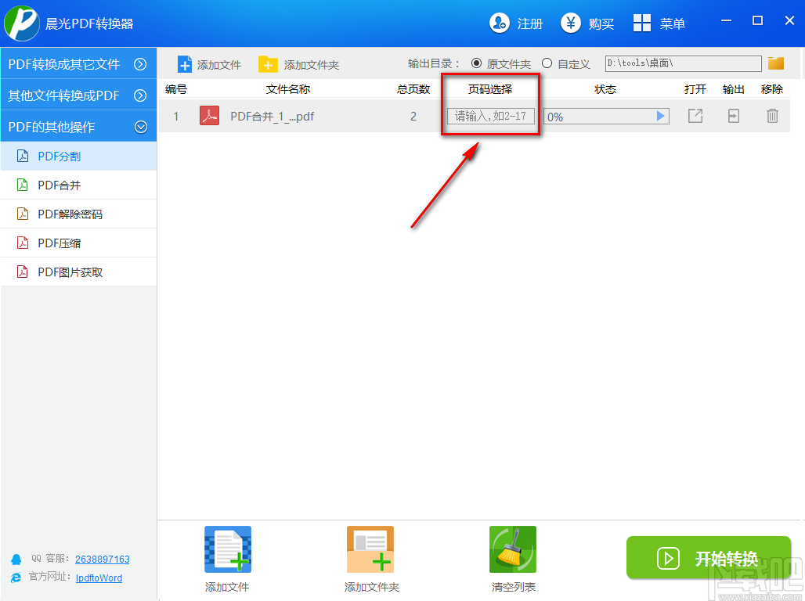Click the green 开始转换 button
This screenshot has height=601, width=805.
pos(709,558)
